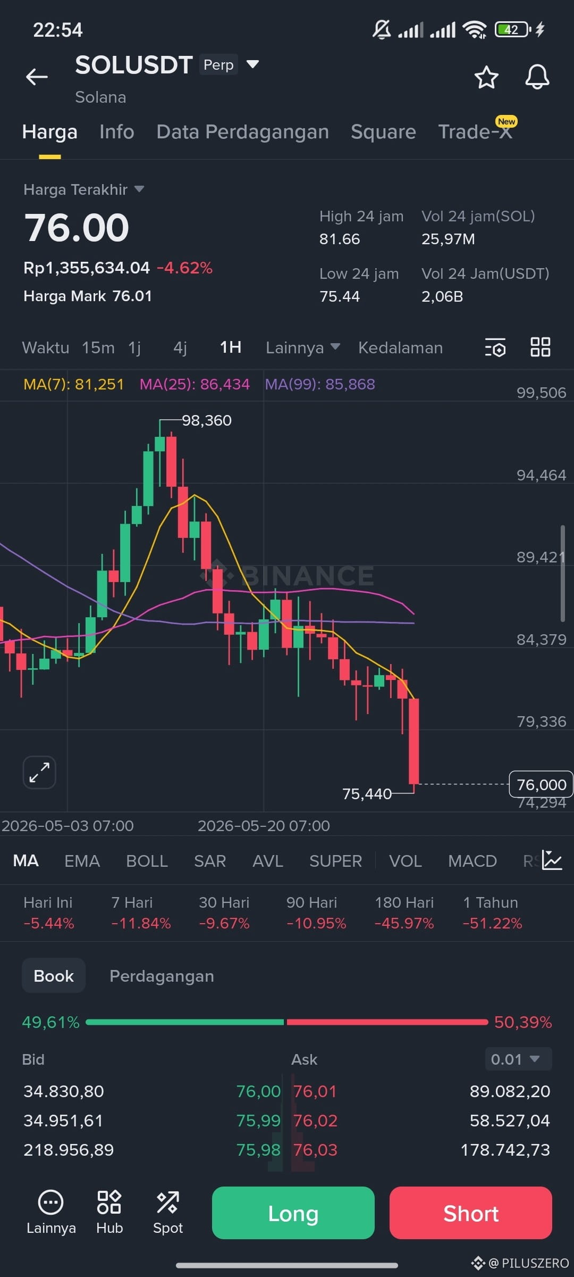Open chart settings icon
Viewport: 574px width, 1277px height.
[x=495, y=347]
